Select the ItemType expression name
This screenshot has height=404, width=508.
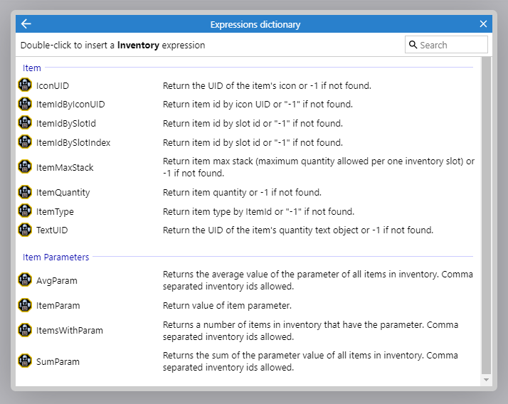tap(55, 211)
